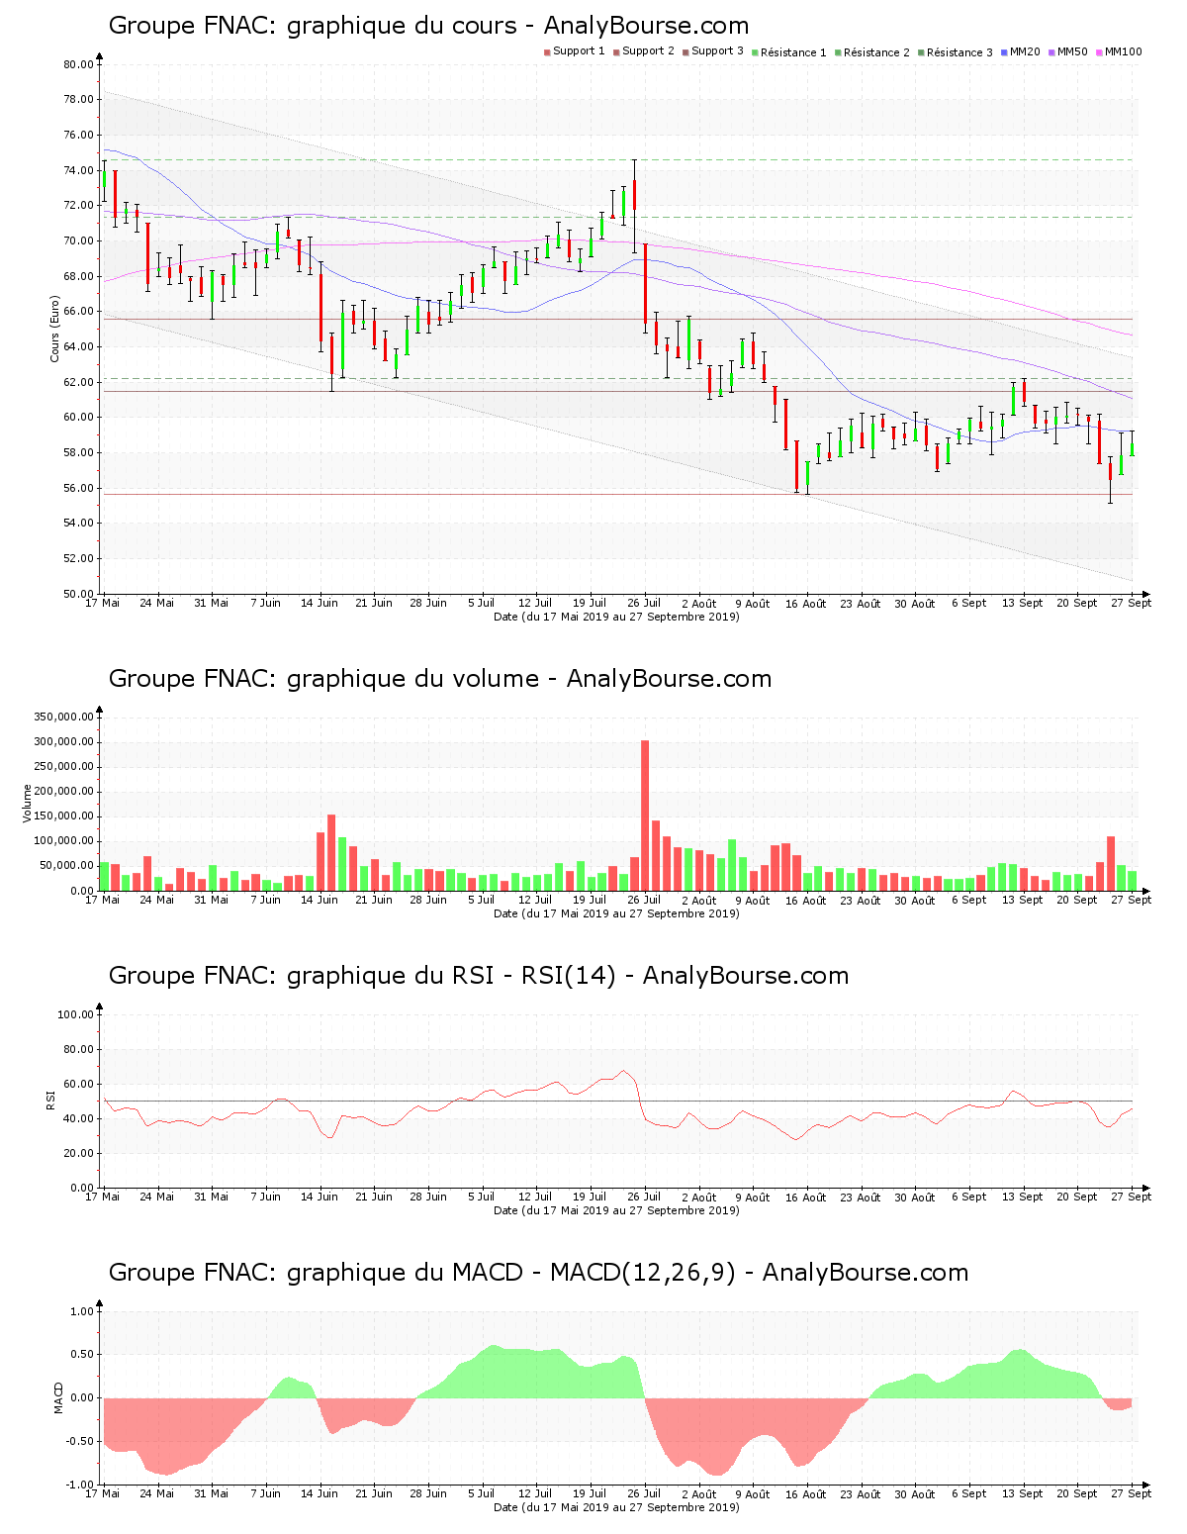Click '28 Juin' date on the MACD chart axis
Image resolution: width=1187 pixels, height=1534 pixels.
427,1493
